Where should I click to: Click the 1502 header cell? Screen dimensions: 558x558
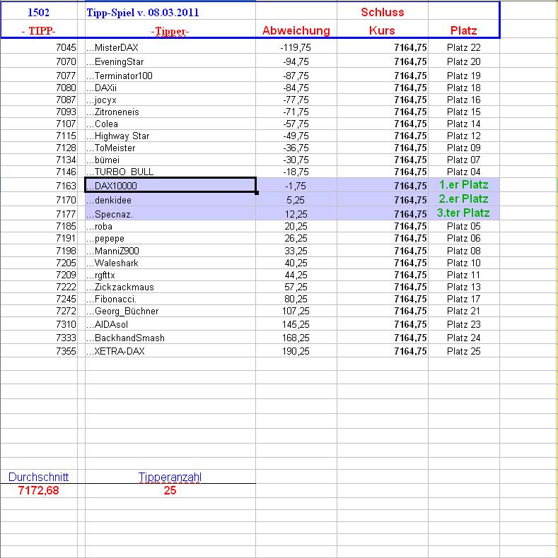click(38, 13)
